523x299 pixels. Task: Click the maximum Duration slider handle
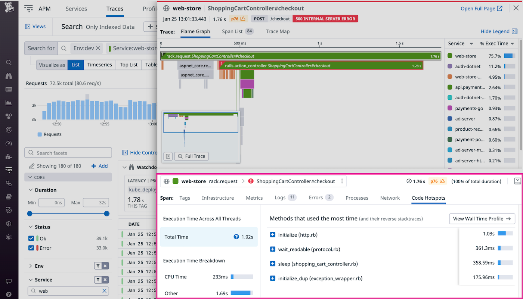[107, 214]
